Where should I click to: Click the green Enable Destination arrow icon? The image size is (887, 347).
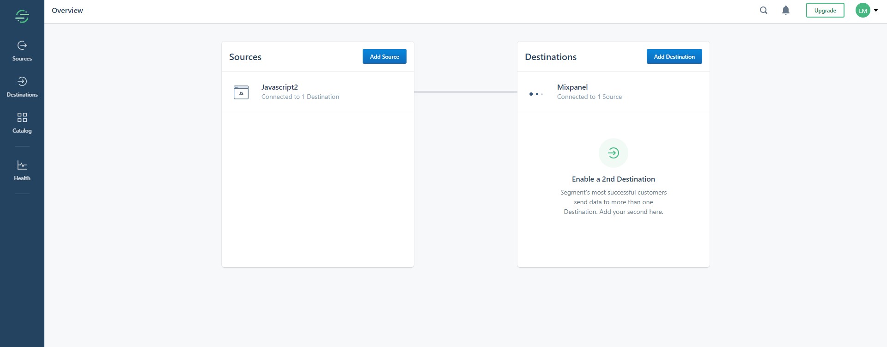pos(614,153)
